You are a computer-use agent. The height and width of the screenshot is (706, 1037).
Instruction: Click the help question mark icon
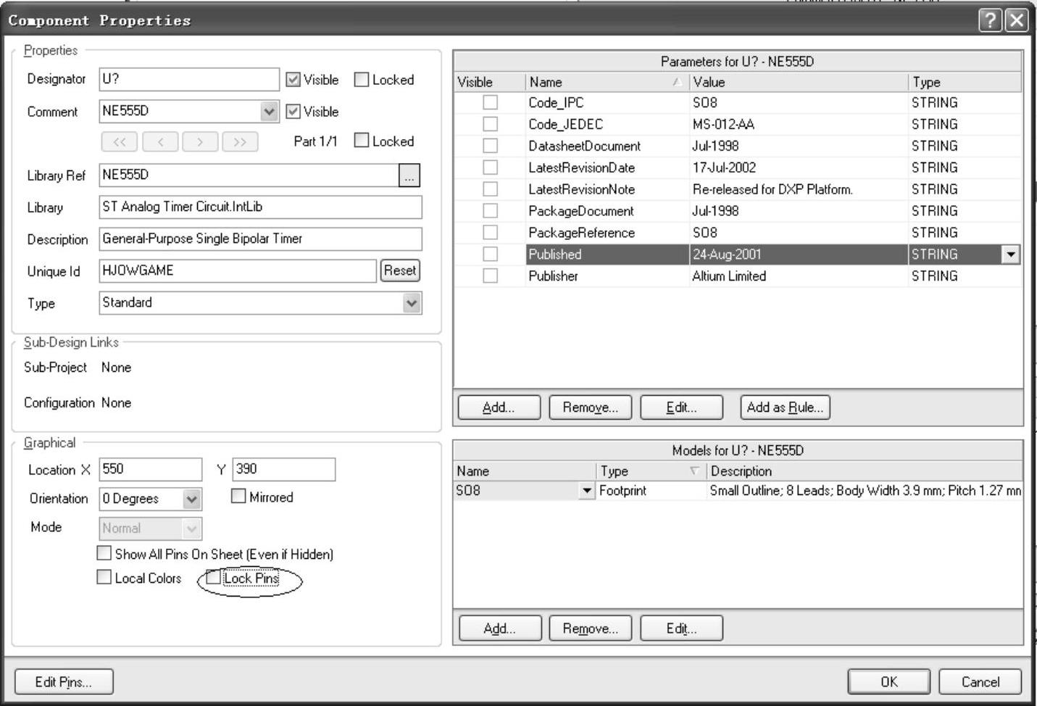click(990, 20)
